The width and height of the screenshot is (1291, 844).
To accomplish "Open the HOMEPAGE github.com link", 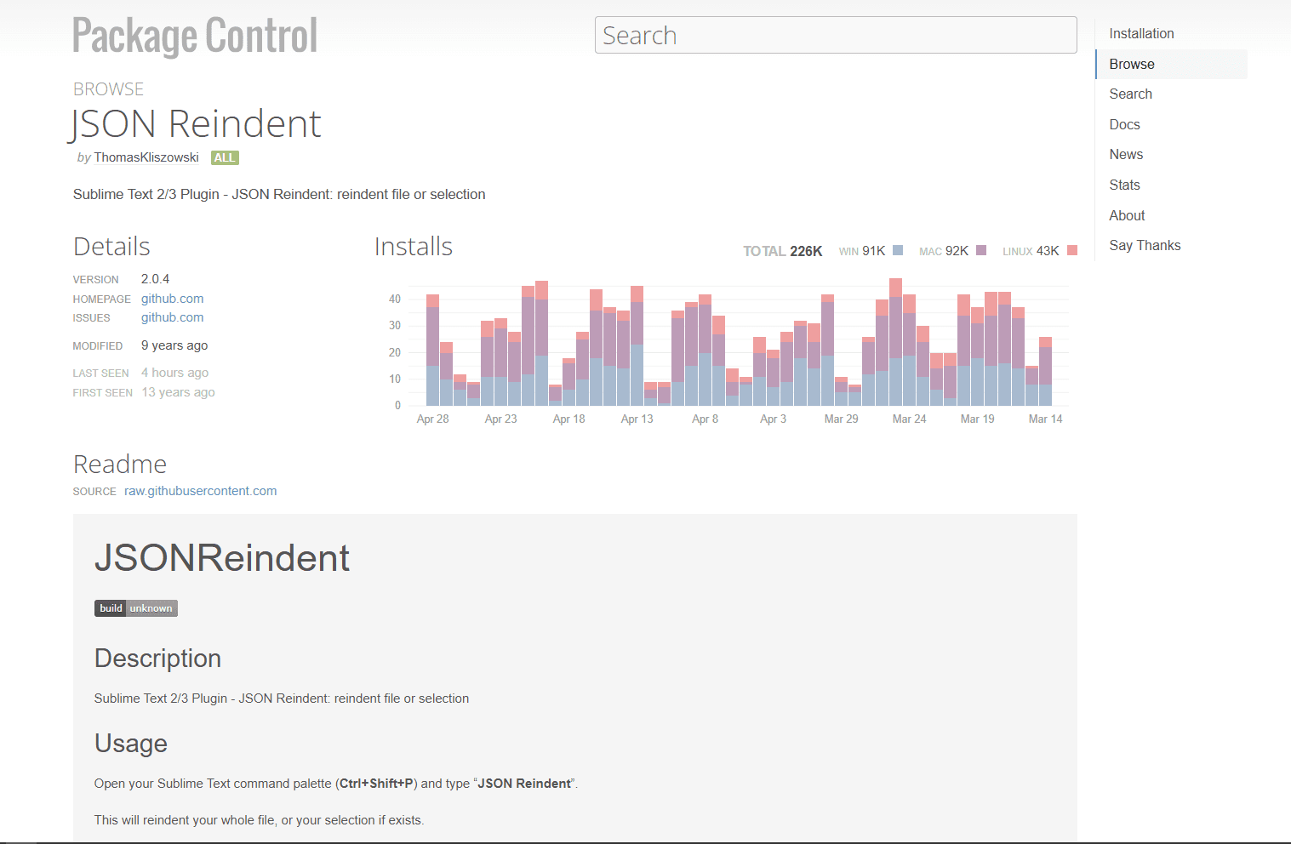I will [x=172, y=299].
